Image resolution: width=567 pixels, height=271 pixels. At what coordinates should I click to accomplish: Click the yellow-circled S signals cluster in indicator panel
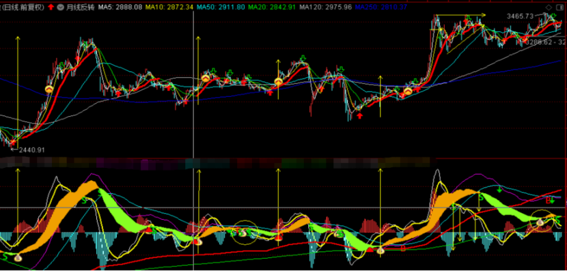tap(245, 232)
